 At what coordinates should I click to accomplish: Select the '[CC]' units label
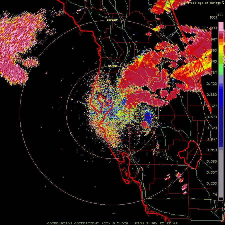pos(213,17)
